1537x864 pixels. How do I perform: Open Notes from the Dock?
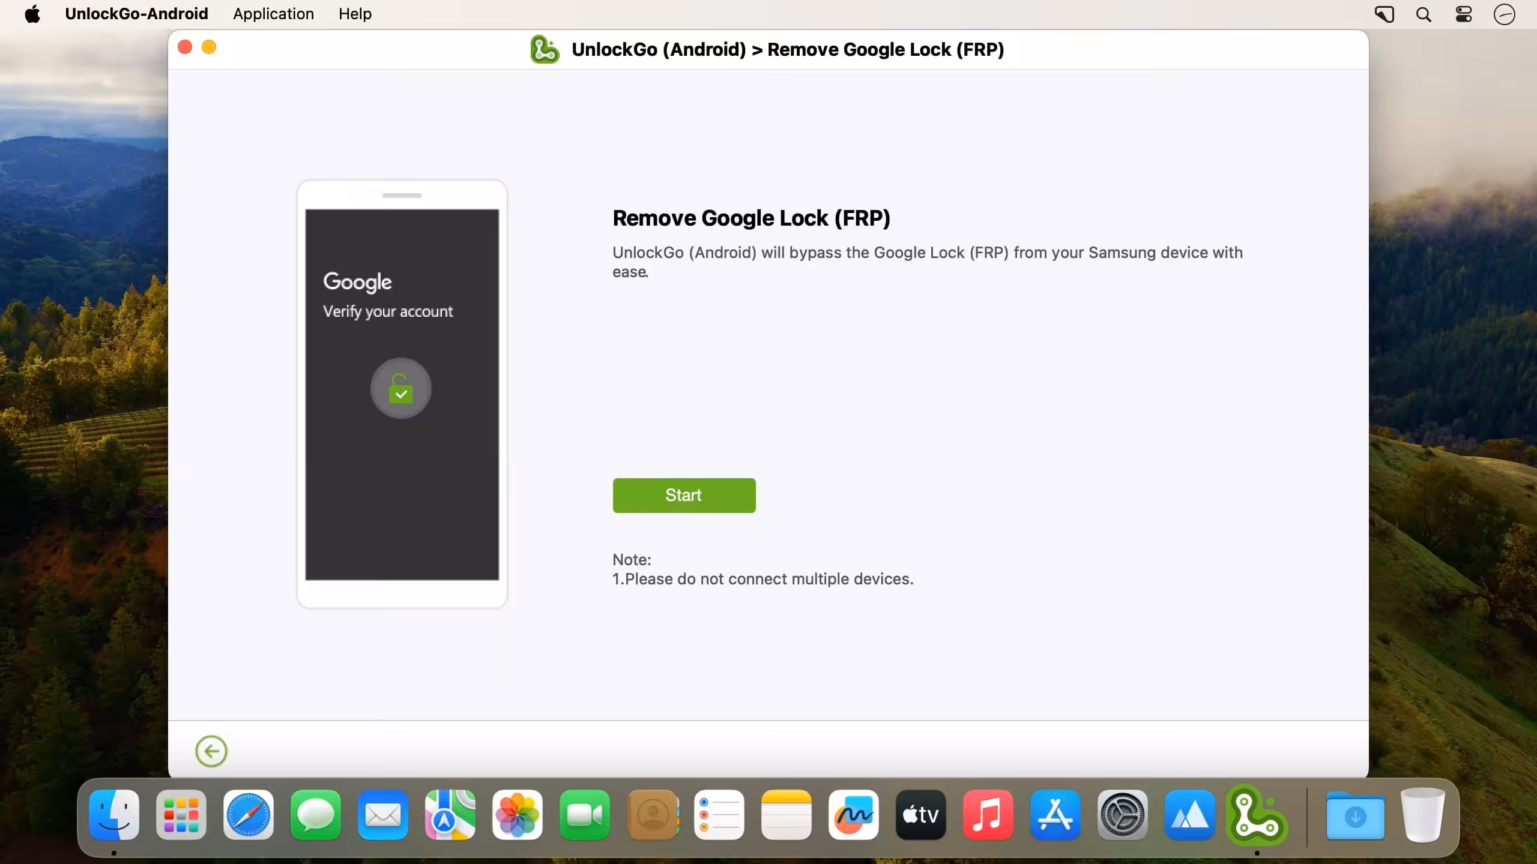(x=787, y=815)
